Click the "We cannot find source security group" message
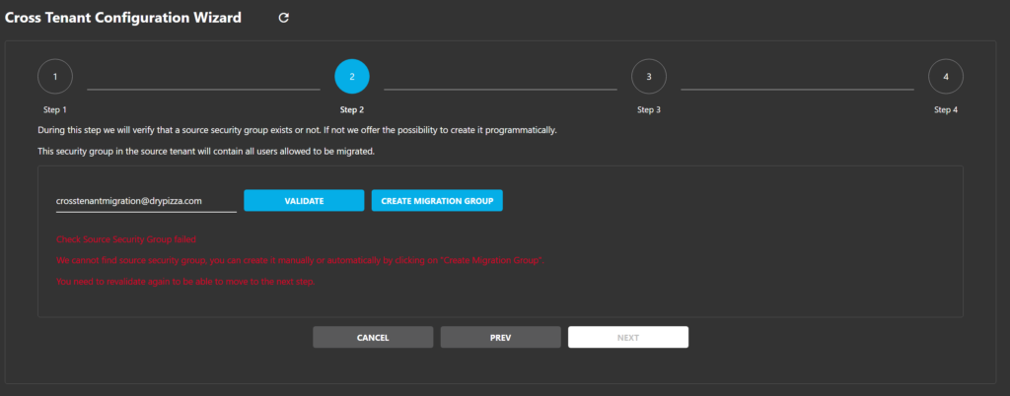Viewport: 1010px width, 396px height. click(300, 260)
